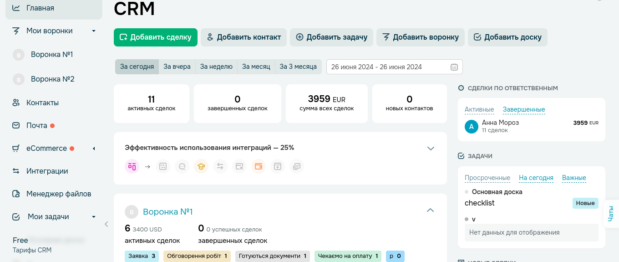Expand the integration efficiency panel chevron
The image size is (619, 262).
[431, 149]
